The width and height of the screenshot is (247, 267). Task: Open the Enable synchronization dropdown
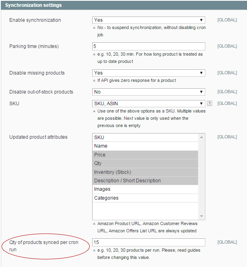(148, 20)
